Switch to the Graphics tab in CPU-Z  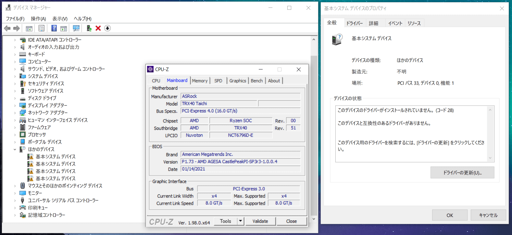pos(238,81)
